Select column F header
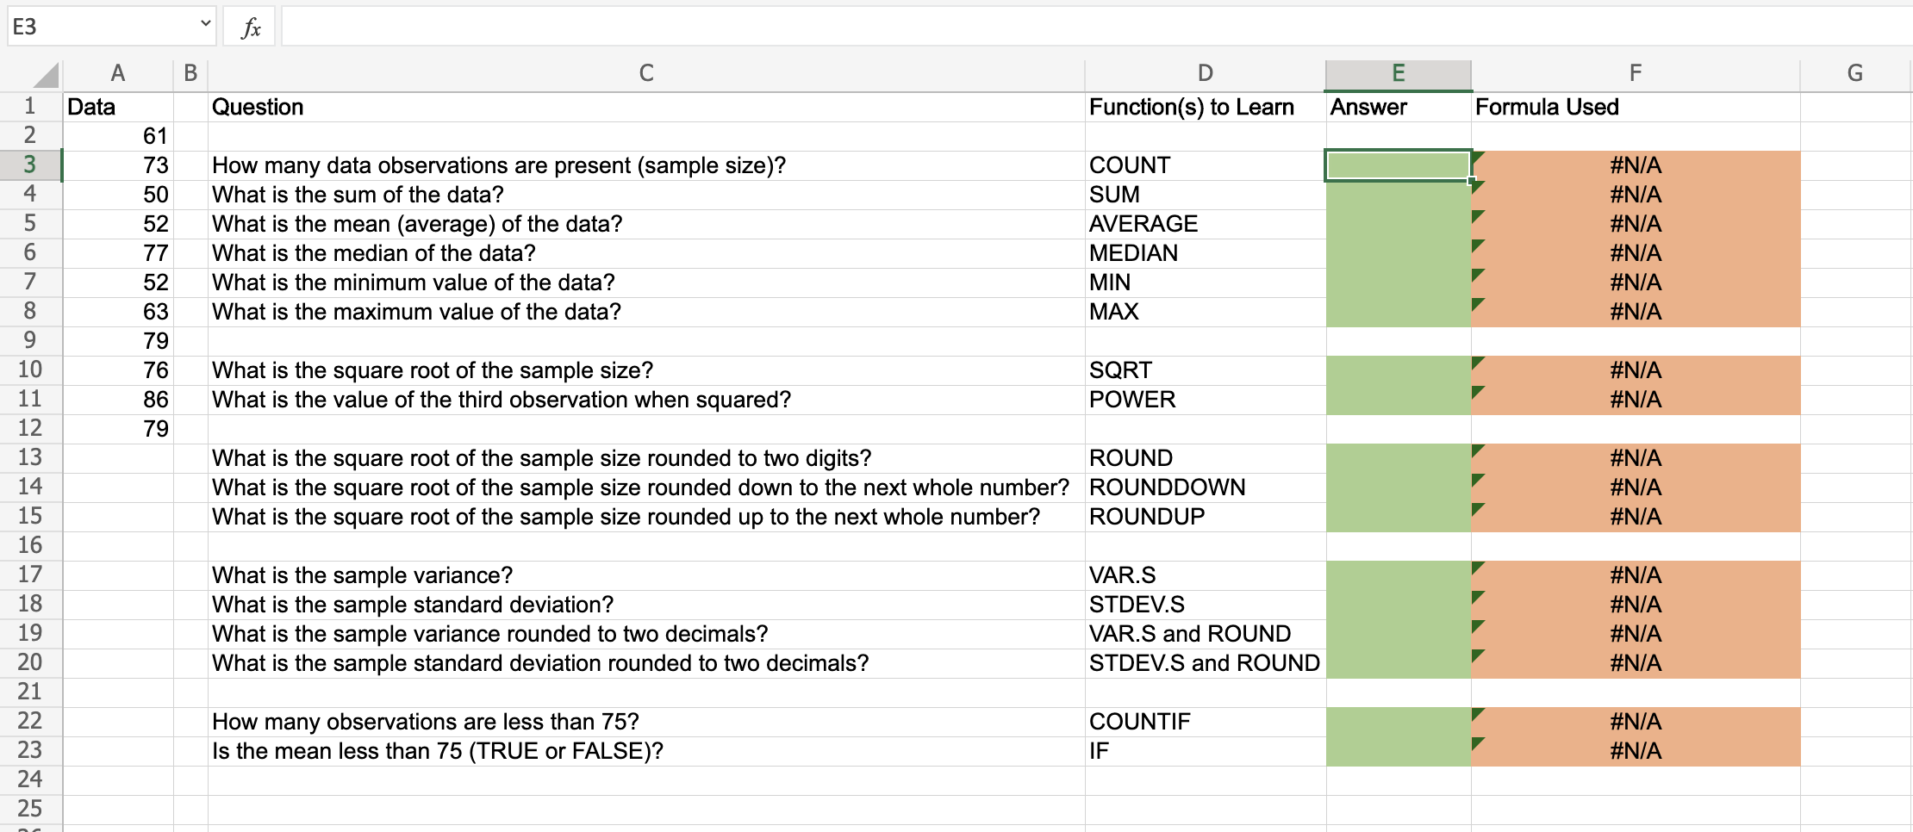The width and height of the screenshot is (1913, 832). (x=1636, y=74)
